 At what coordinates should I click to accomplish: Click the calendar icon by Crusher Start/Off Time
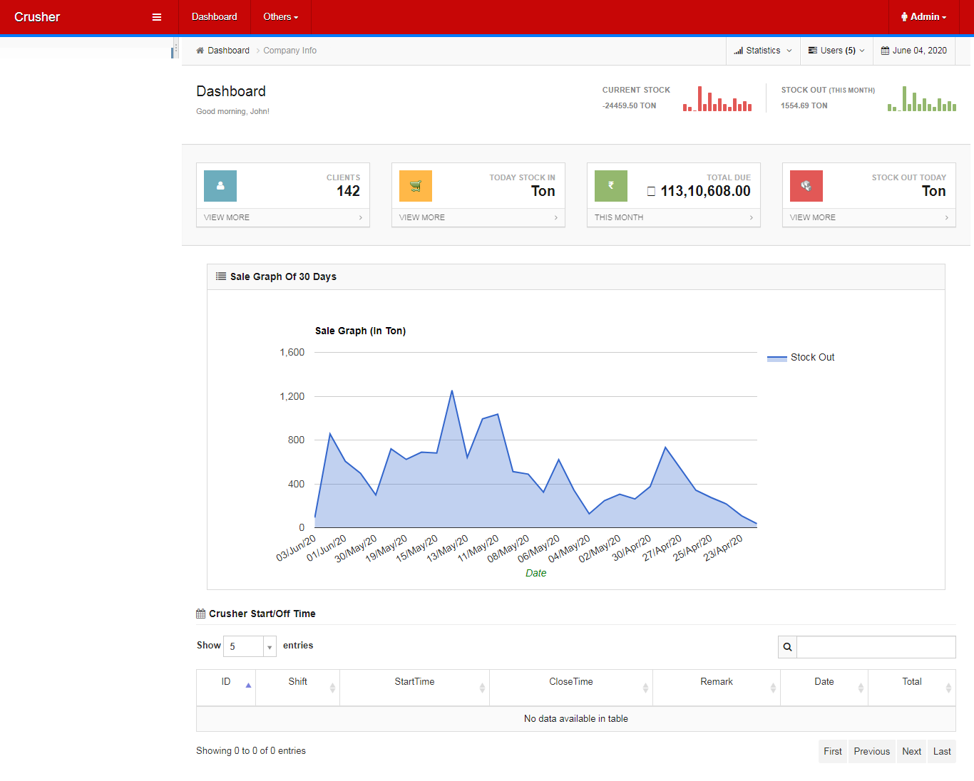(x=201, y=614)
